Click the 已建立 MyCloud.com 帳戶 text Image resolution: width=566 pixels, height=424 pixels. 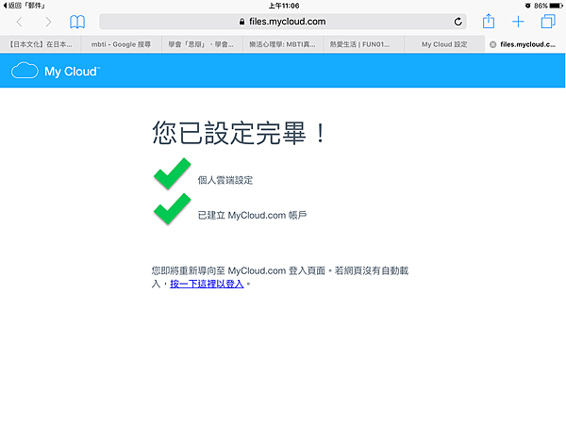point(252,215)
